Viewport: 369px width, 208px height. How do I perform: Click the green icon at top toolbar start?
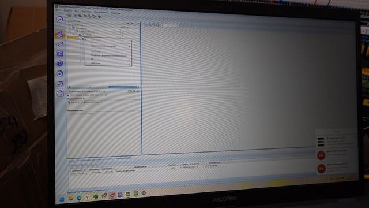69,16
